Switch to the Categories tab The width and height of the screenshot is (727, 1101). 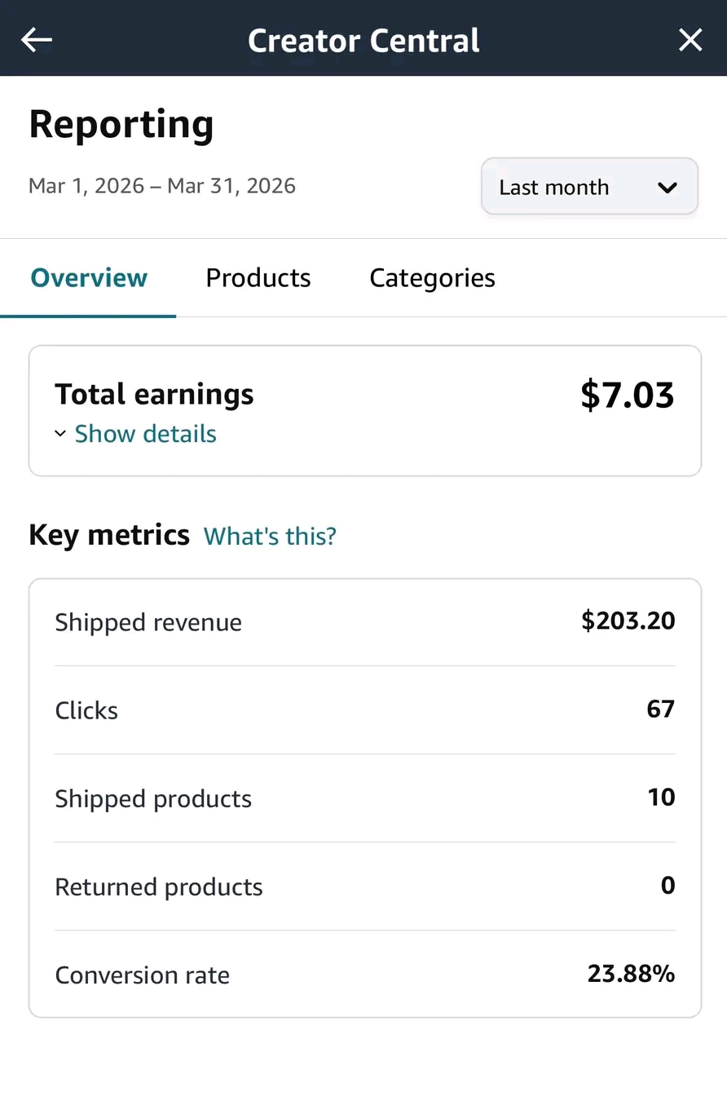point(432,278)
